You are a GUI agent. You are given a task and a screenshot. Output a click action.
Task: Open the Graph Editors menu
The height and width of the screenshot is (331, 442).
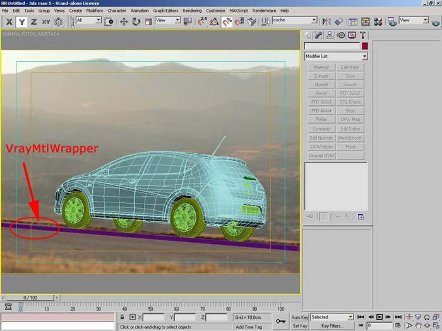click(x=167, y=11)
